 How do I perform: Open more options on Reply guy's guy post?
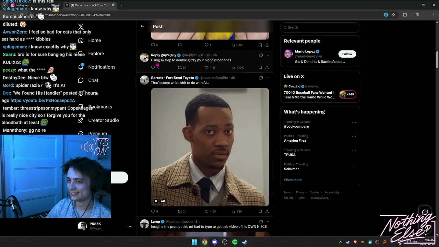click(x=267, y=55)
